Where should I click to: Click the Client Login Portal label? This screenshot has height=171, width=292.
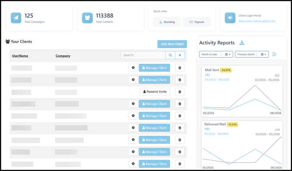click(x=250, y=16)
